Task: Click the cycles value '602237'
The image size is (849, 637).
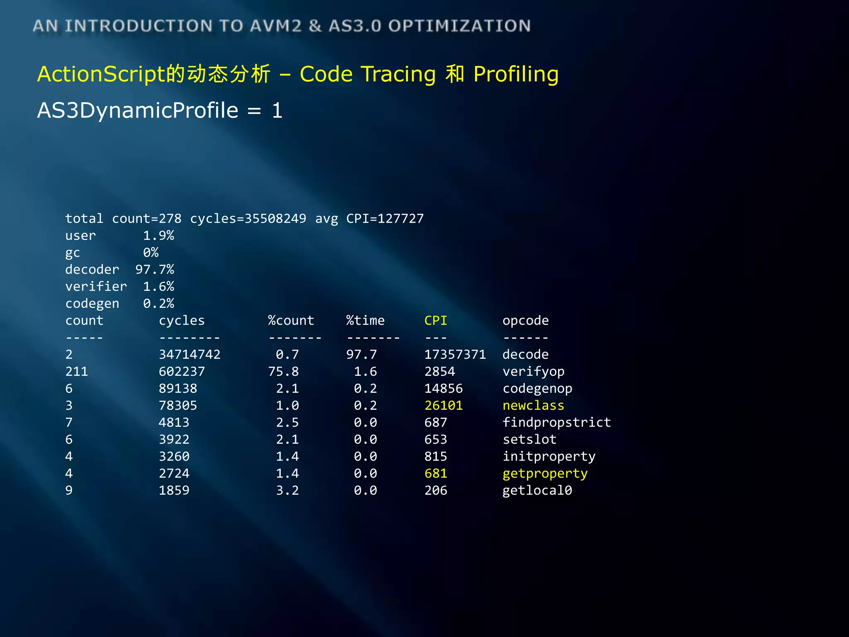Action: [182, 372]
